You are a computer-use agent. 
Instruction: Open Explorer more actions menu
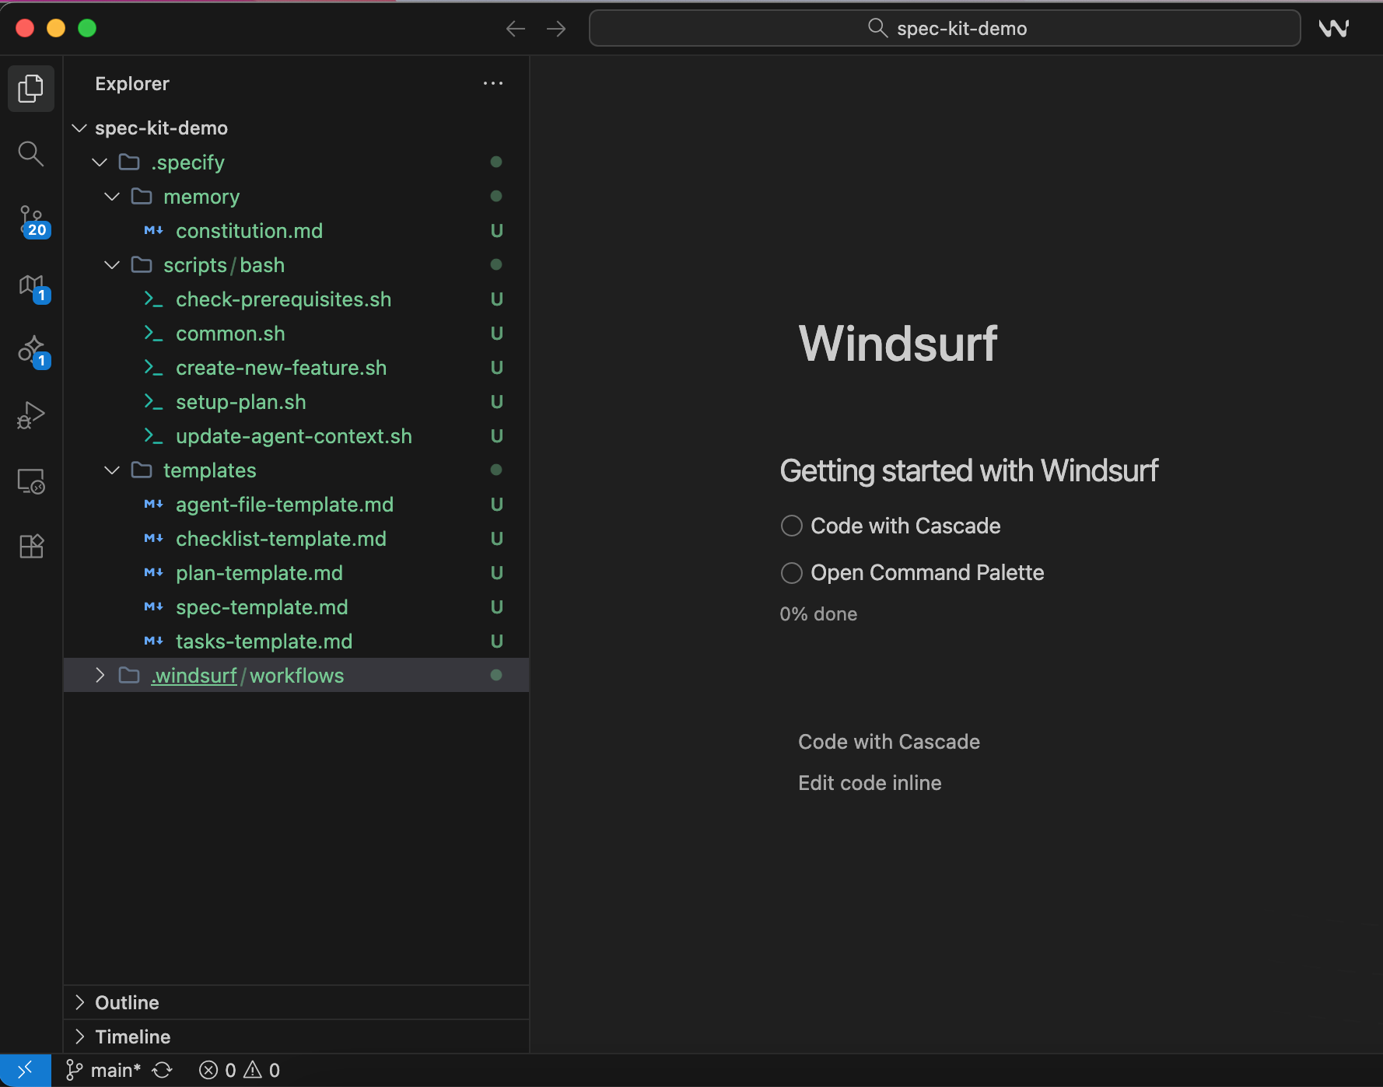493,83
